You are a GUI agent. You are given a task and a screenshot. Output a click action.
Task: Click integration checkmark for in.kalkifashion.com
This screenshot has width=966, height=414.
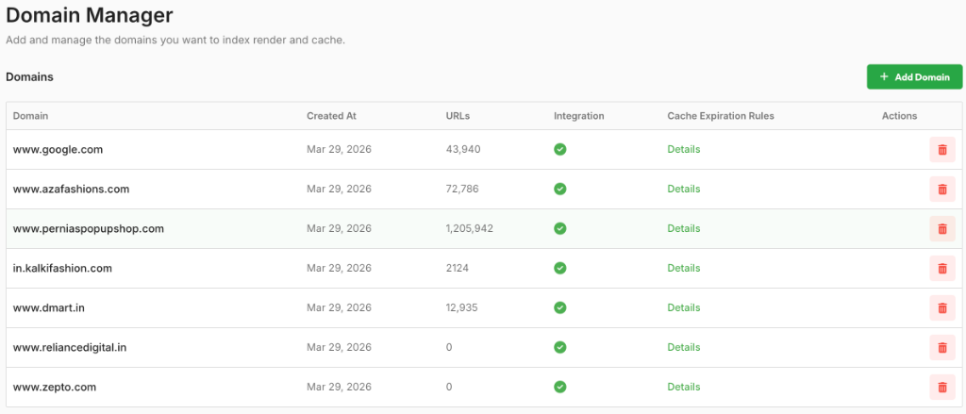point(560,268)
